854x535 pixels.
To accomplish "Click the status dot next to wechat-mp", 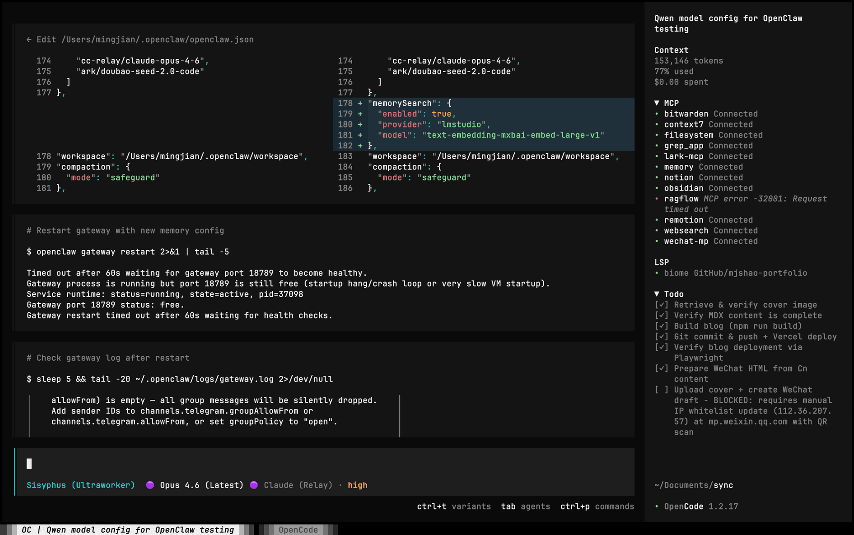I will click(657, 242).
